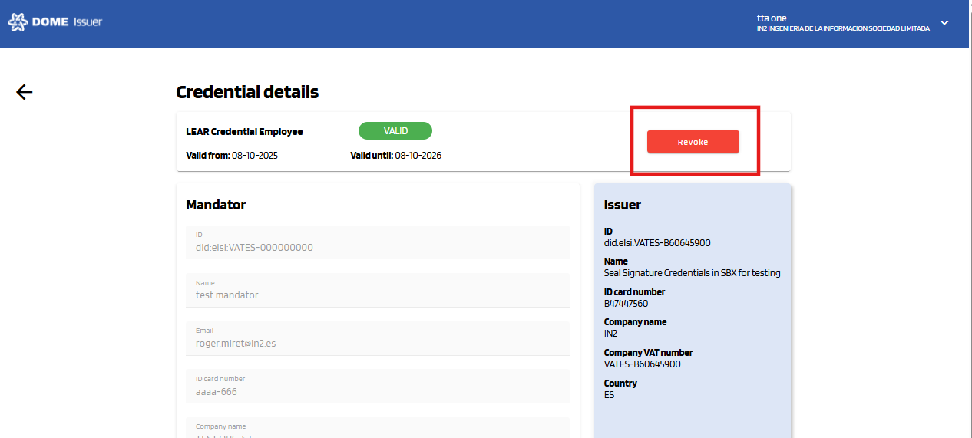Click the Valid until date 08-10-2026
Image resolution: width=972 pixels, height=438 pixels.
(418, 156)
